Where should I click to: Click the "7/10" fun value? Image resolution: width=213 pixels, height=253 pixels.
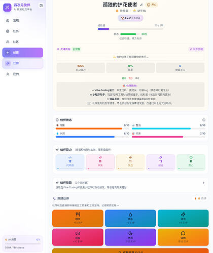pyautogui.click(x=203, y=134)
